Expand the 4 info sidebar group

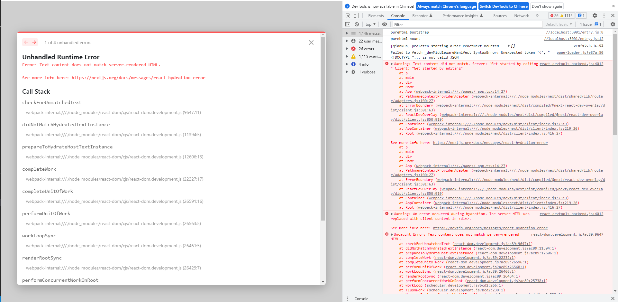click(x=347, y=64)
